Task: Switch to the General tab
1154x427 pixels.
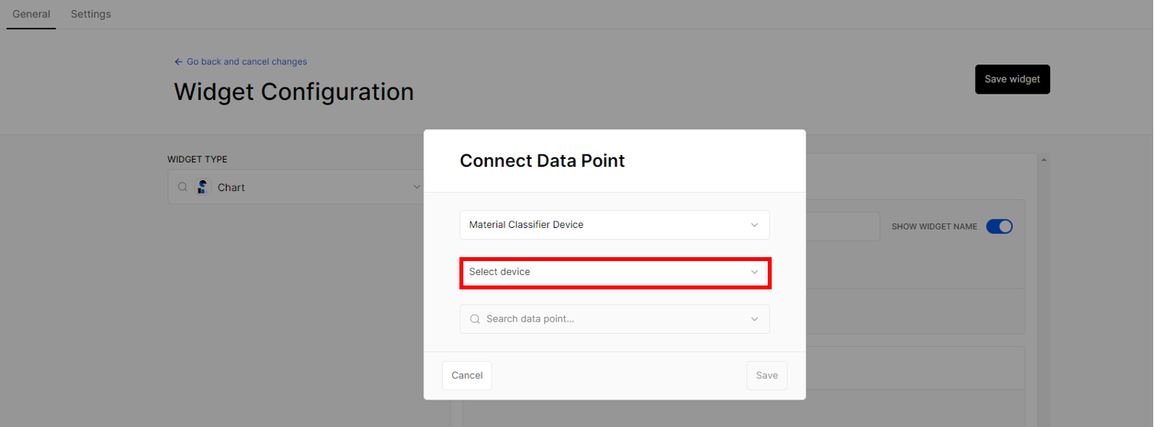Action: coord(31,14)
